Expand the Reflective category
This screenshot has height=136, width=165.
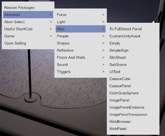[80, 50]
